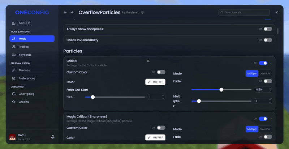The image size is (289, 149).
Task: Click the settings list scrollbar
Action: pos(278,31)
